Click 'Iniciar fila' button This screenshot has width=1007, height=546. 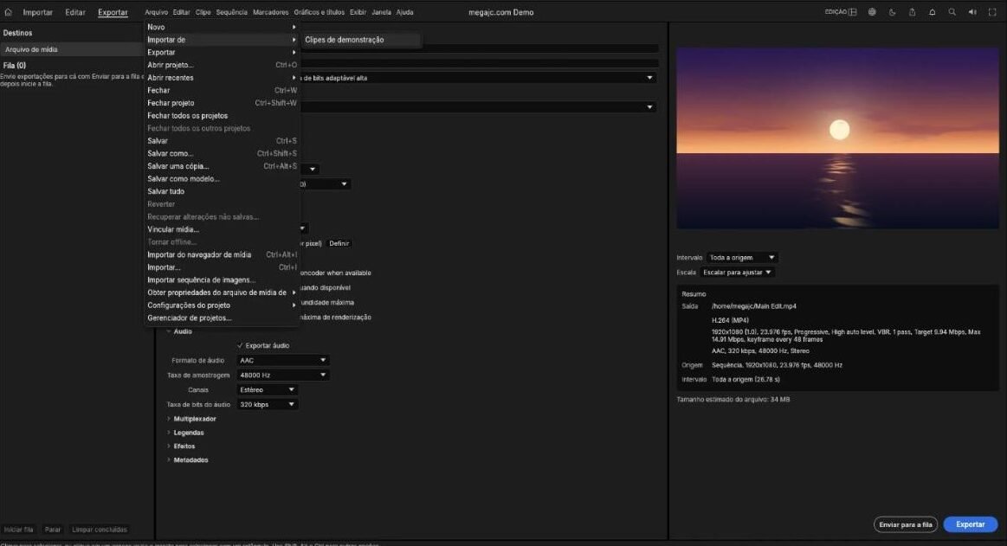pyautogui.click(x=19, y=530)
